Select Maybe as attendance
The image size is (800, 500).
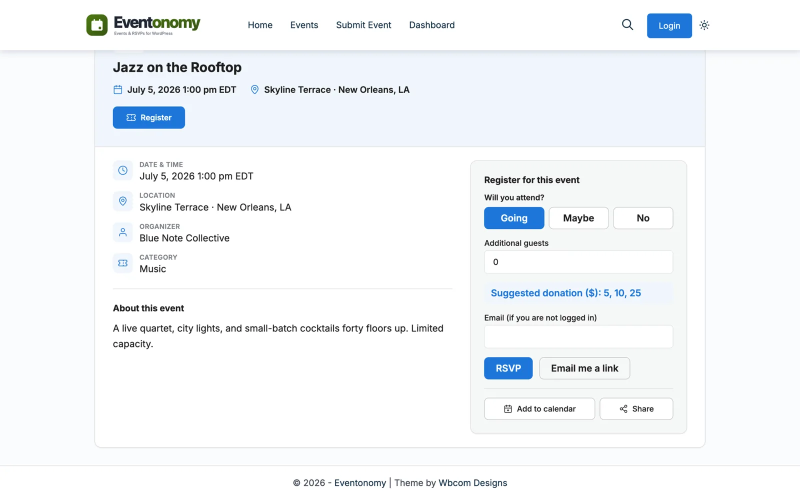click(x=578, y=218)
